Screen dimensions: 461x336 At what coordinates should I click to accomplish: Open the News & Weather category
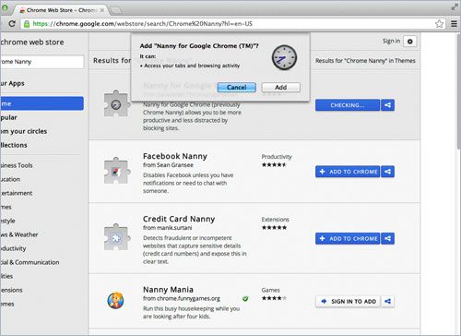pyautogui.click(x=19, y=234)
